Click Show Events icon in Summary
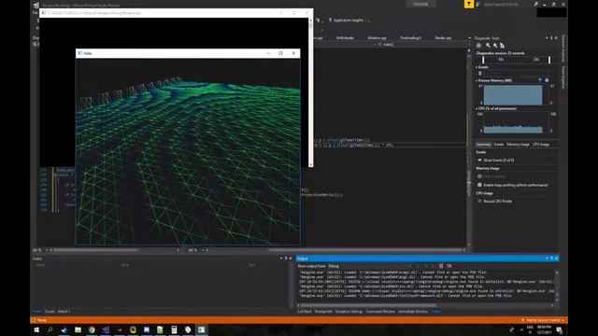Viewport: 598px width, 336px height. (479, 160)
